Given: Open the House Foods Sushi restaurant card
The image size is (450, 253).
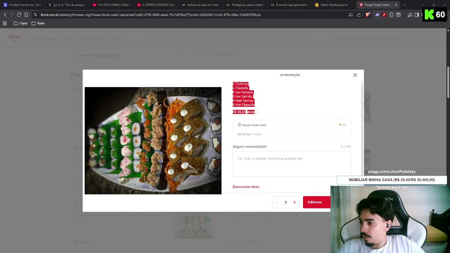Looking at the screenshot, I should tap(292, 130).
